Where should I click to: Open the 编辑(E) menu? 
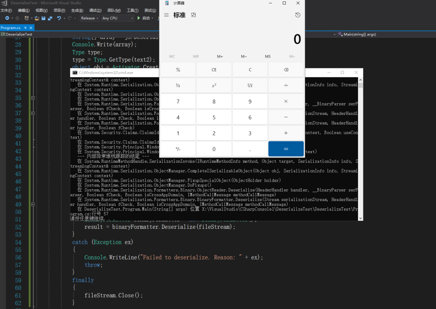click(x=24, y=10)
